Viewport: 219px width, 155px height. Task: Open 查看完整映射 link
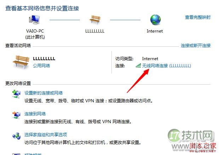pos(198,17)
